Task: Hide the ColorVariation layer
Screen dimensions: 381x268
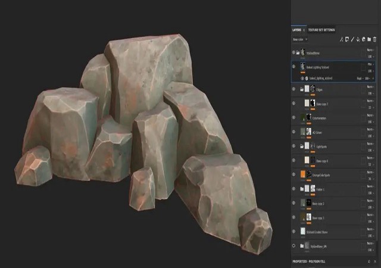Action: [x=294, y=118]
